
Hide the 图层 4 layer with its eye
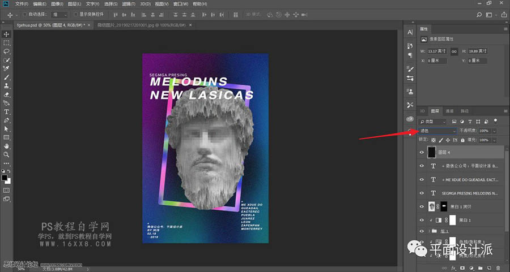pos(421,152)
